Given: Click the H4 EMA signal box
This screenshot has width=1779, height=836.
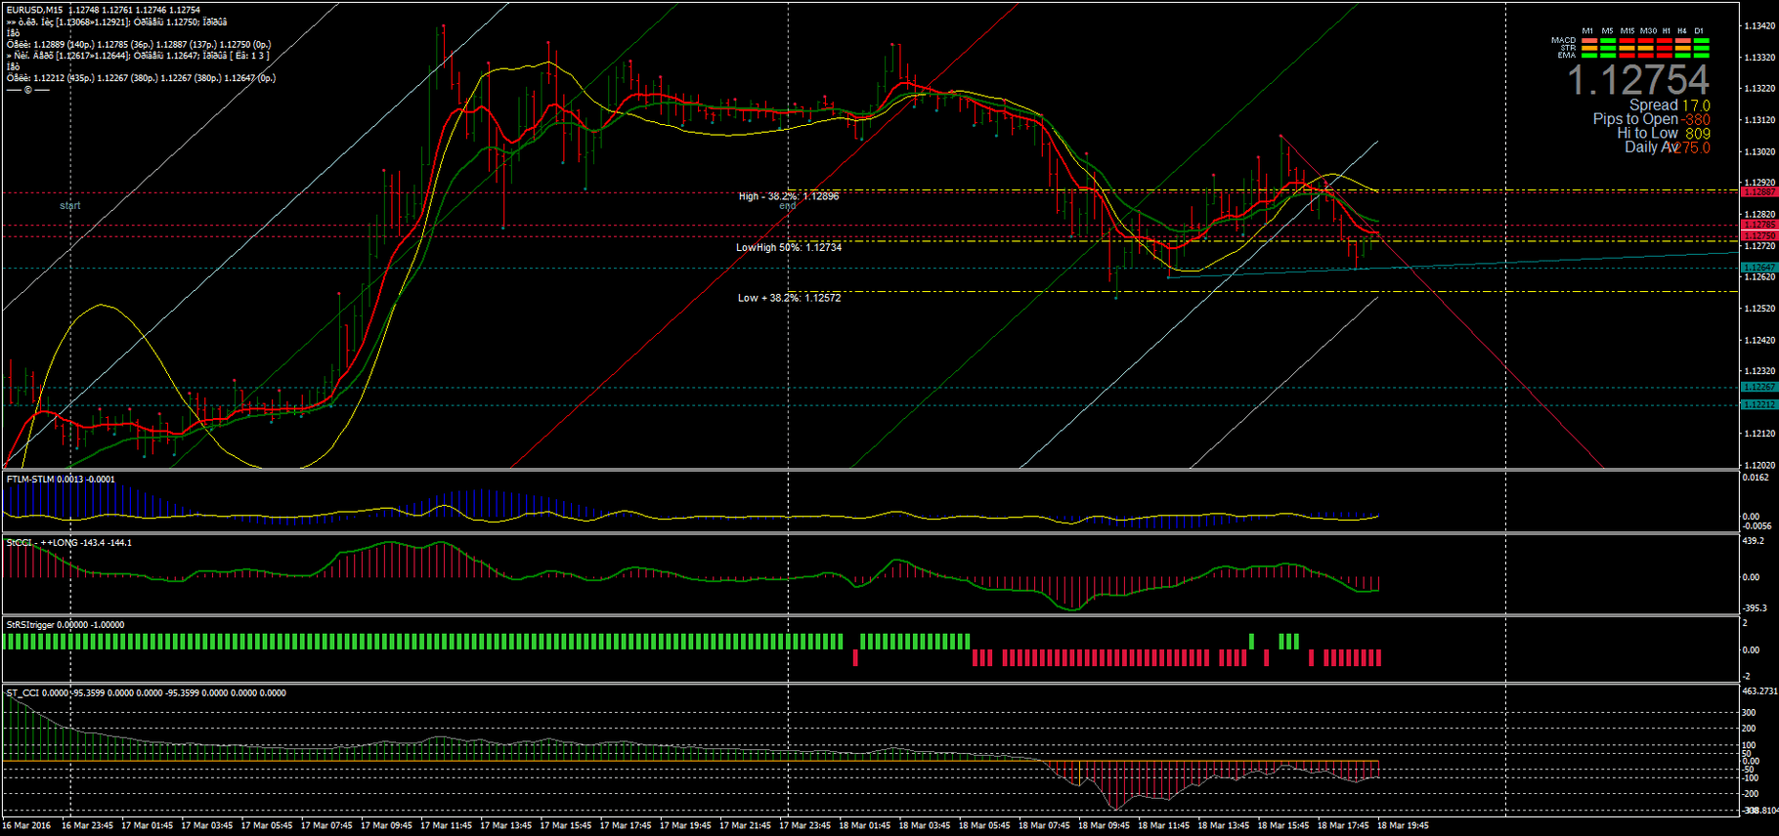Looking at the screenshot, I should tap(1683, 56).
